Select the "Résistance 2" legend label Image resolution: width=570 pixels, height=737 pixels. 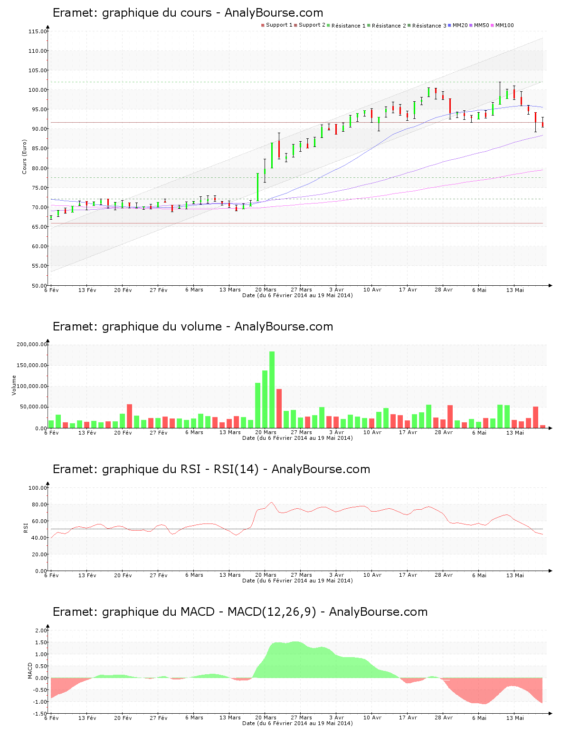coord(389,26)
